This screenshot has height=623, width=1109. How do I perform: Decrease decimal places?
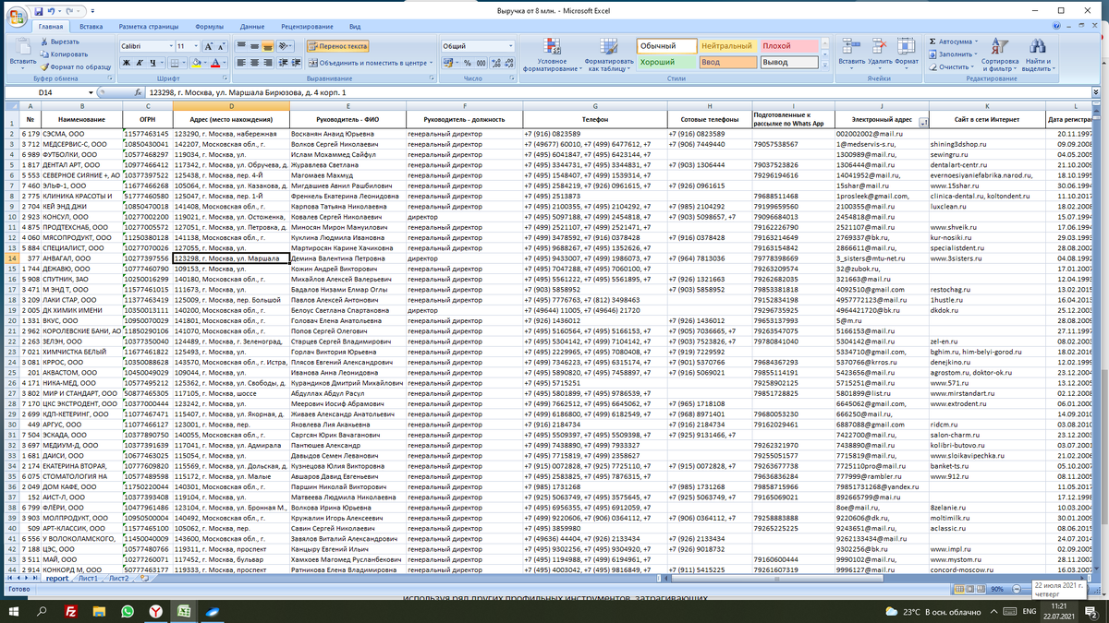[509, 63]
